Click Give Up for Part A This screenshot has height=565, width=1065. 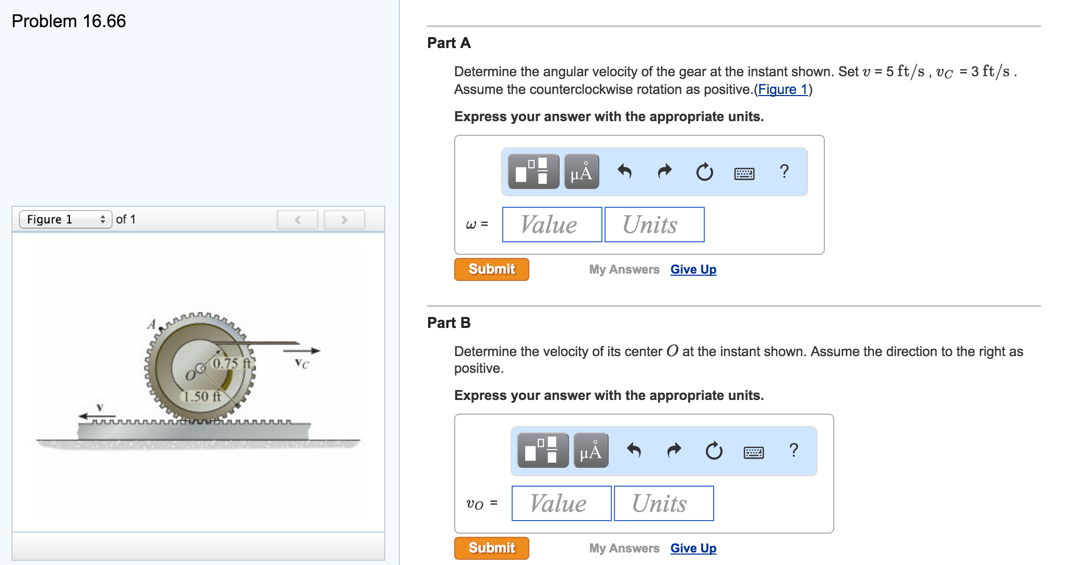(693, 269)
